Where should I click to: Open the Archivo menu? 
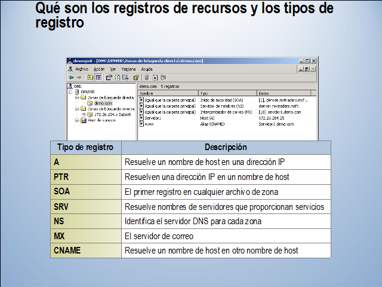point(82,69)
